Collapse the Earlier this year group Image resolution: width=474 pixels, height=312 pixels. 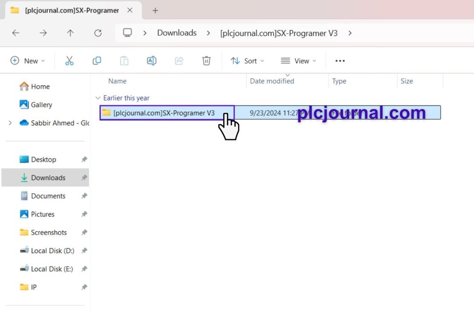pyautogui.click(x=98, y=98)
